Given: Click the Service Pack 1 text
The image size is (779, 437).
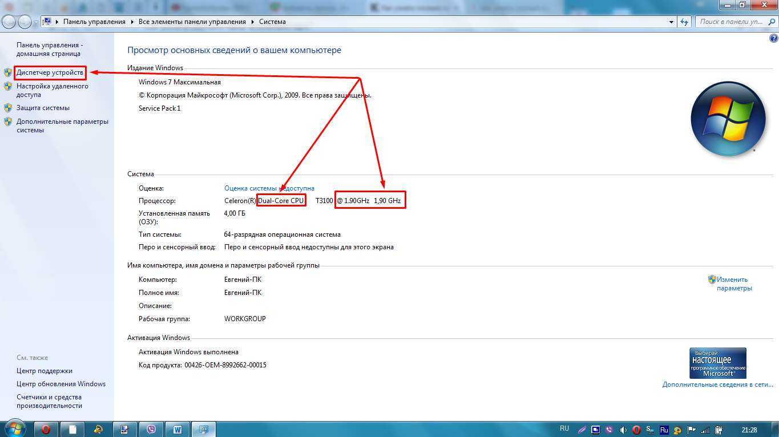Looking at the screenshot, I should coord(160,108).
